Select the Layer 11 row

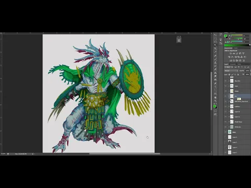pos(237,116)
